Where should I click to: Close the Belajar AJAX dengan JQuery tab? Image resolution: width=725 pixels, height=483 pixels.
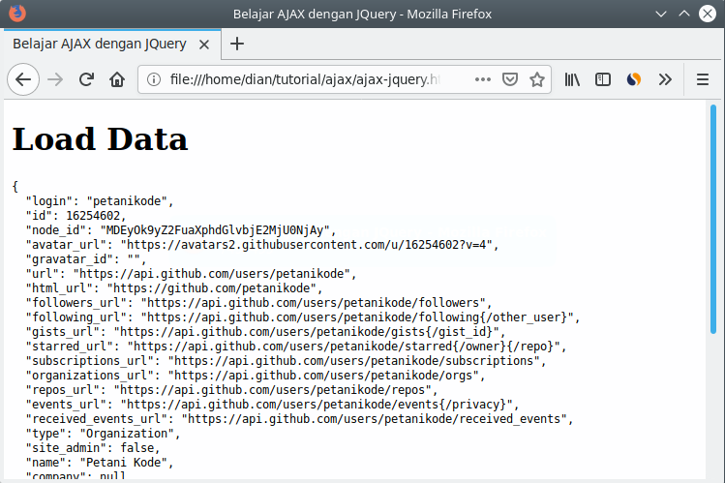click(x=204, y=45)
